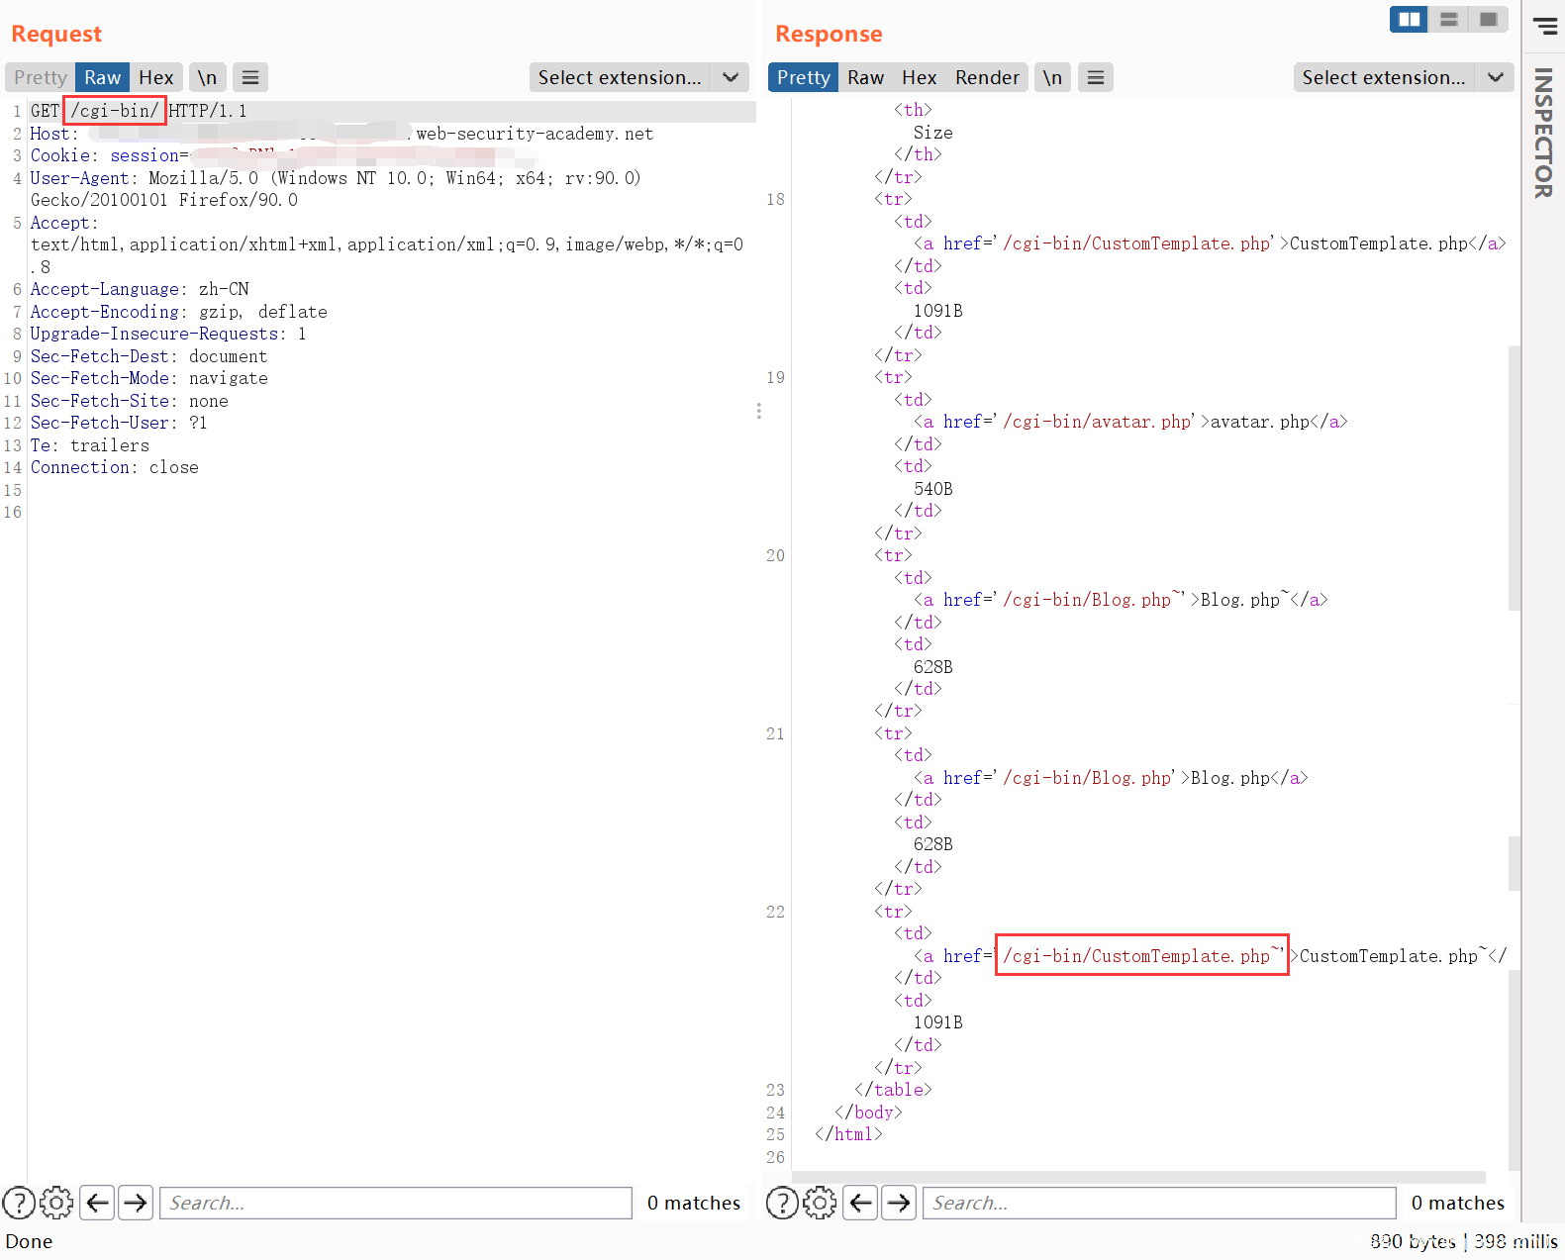Image resolution: width=1565 pixels, height=1260 pixels.
Task: Expand Response Select extension dropdown
Action: coord(1495,77)
